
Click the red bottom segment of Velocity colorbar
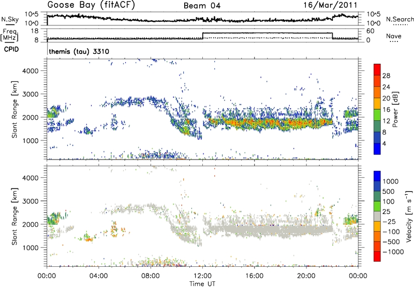click(377, 256)
